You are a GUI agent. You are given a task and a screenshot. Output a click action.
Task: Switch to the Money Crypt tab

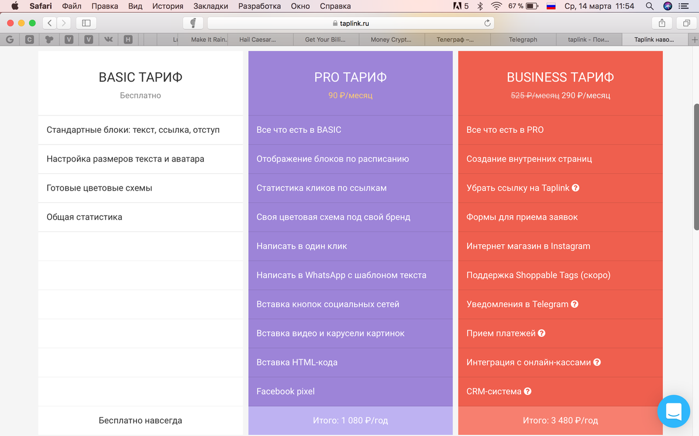[391, 40]
